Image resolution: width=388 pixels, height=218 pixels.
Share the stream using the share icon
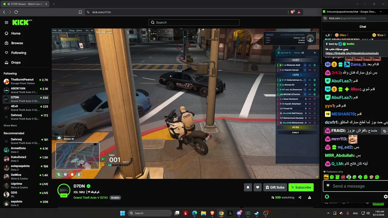pyautogui.click(x=300, y=197)
